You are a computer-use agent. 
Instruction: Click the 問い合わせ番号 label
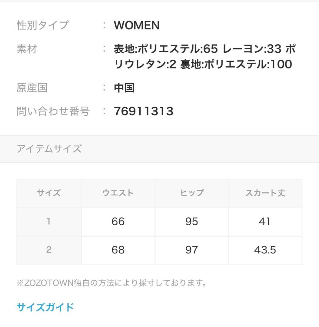click(53, 111)
